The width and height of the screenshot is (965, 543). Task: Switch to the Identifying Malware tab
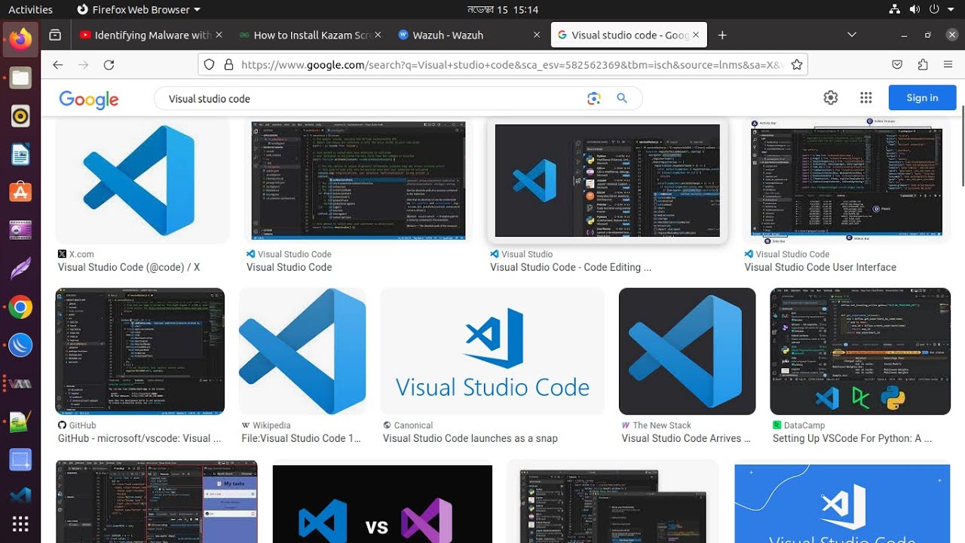click(x=151, y=35)
